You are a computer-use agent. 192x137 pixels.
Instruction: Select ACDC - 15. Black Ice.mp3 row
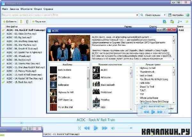[x=19, y=82]
